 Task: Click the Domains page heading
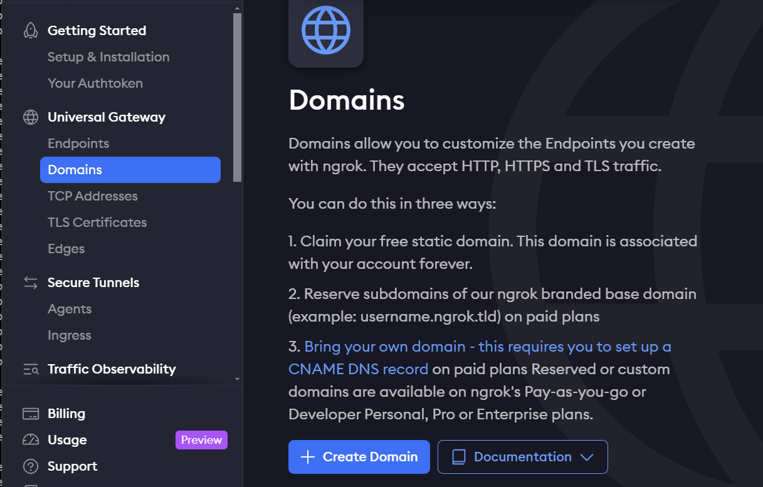tap(347, 100)
